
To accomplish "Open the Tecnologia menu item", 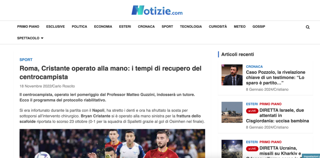I will click(x=191, y=27).
